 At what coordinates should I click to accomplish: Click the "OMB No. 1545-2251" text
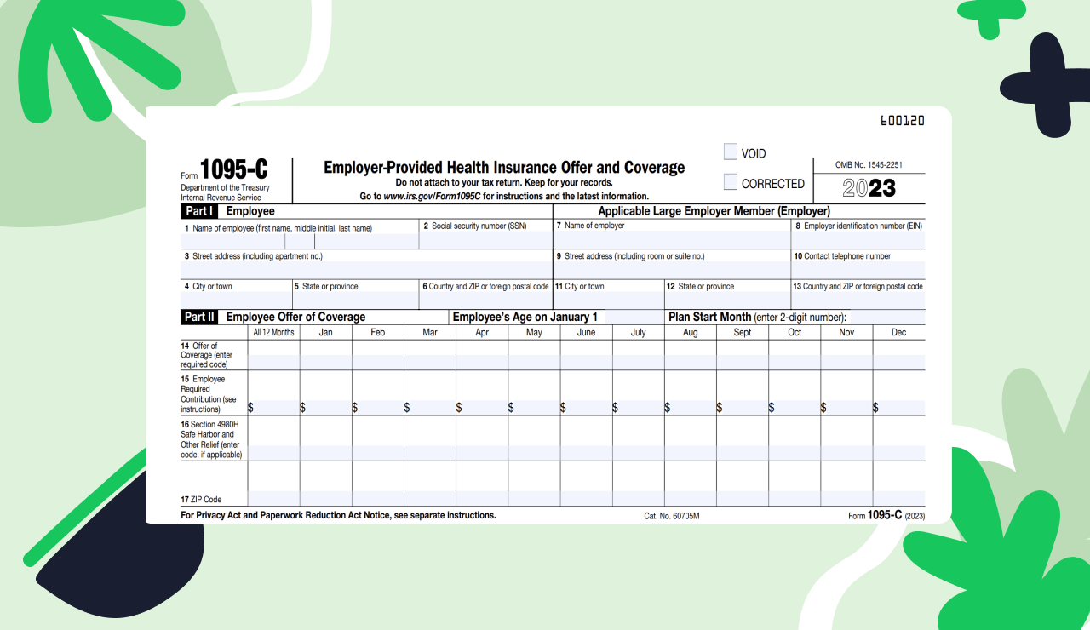tap(869, 165)
